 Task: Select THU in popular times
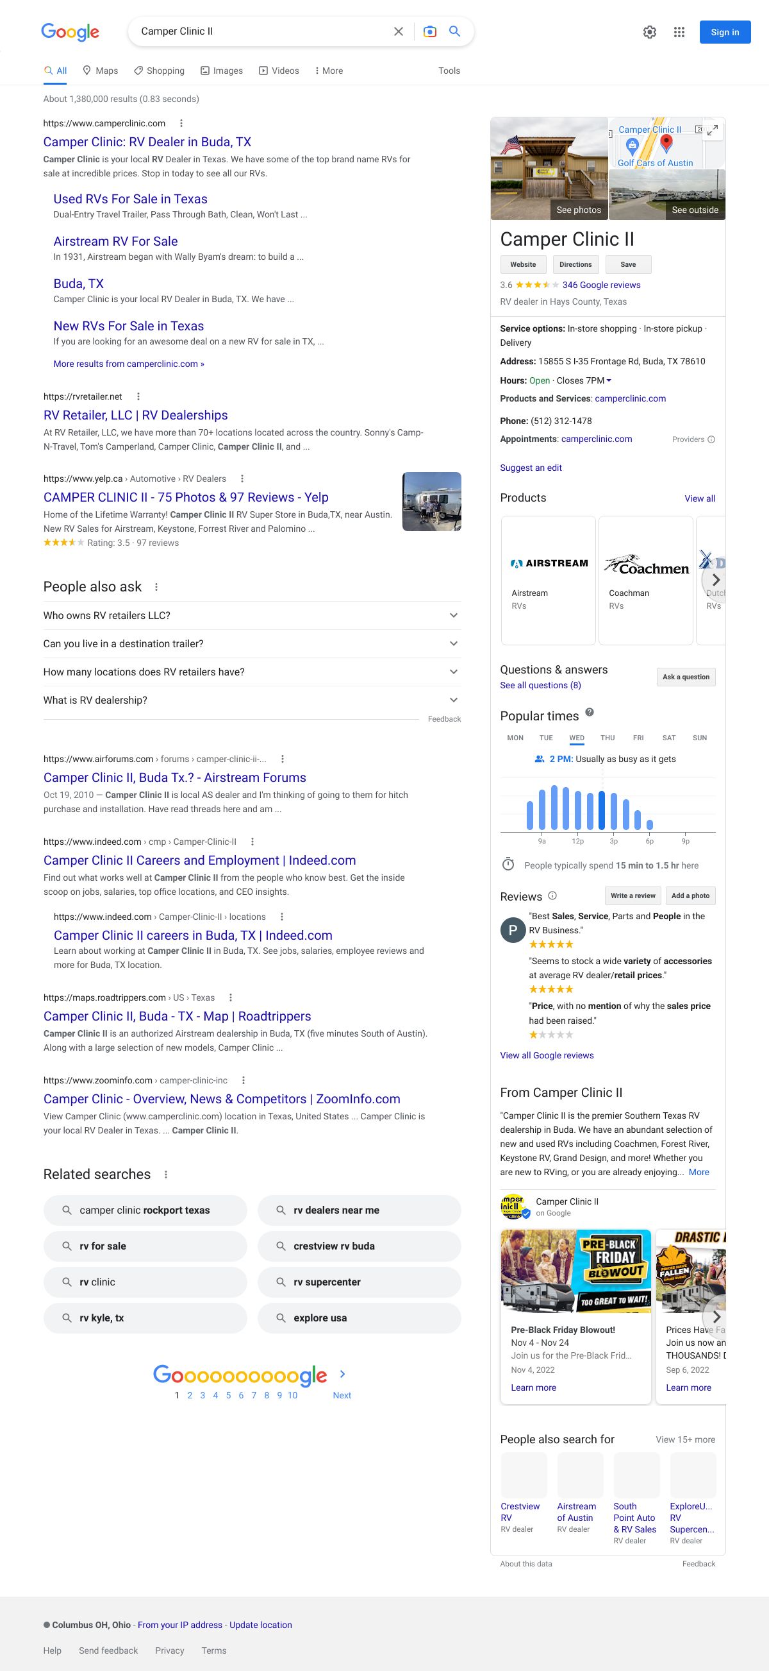pyautogui.click(x=607, y=738)
